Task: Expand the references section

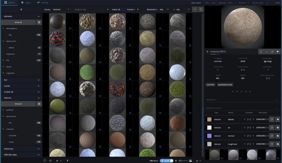Action: click(38, 149)
